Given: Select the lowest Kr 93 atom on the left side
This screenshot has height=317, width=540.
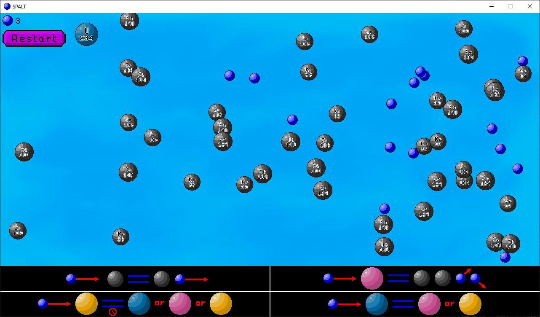Looking at the screenshot, I should pos(120,236).
